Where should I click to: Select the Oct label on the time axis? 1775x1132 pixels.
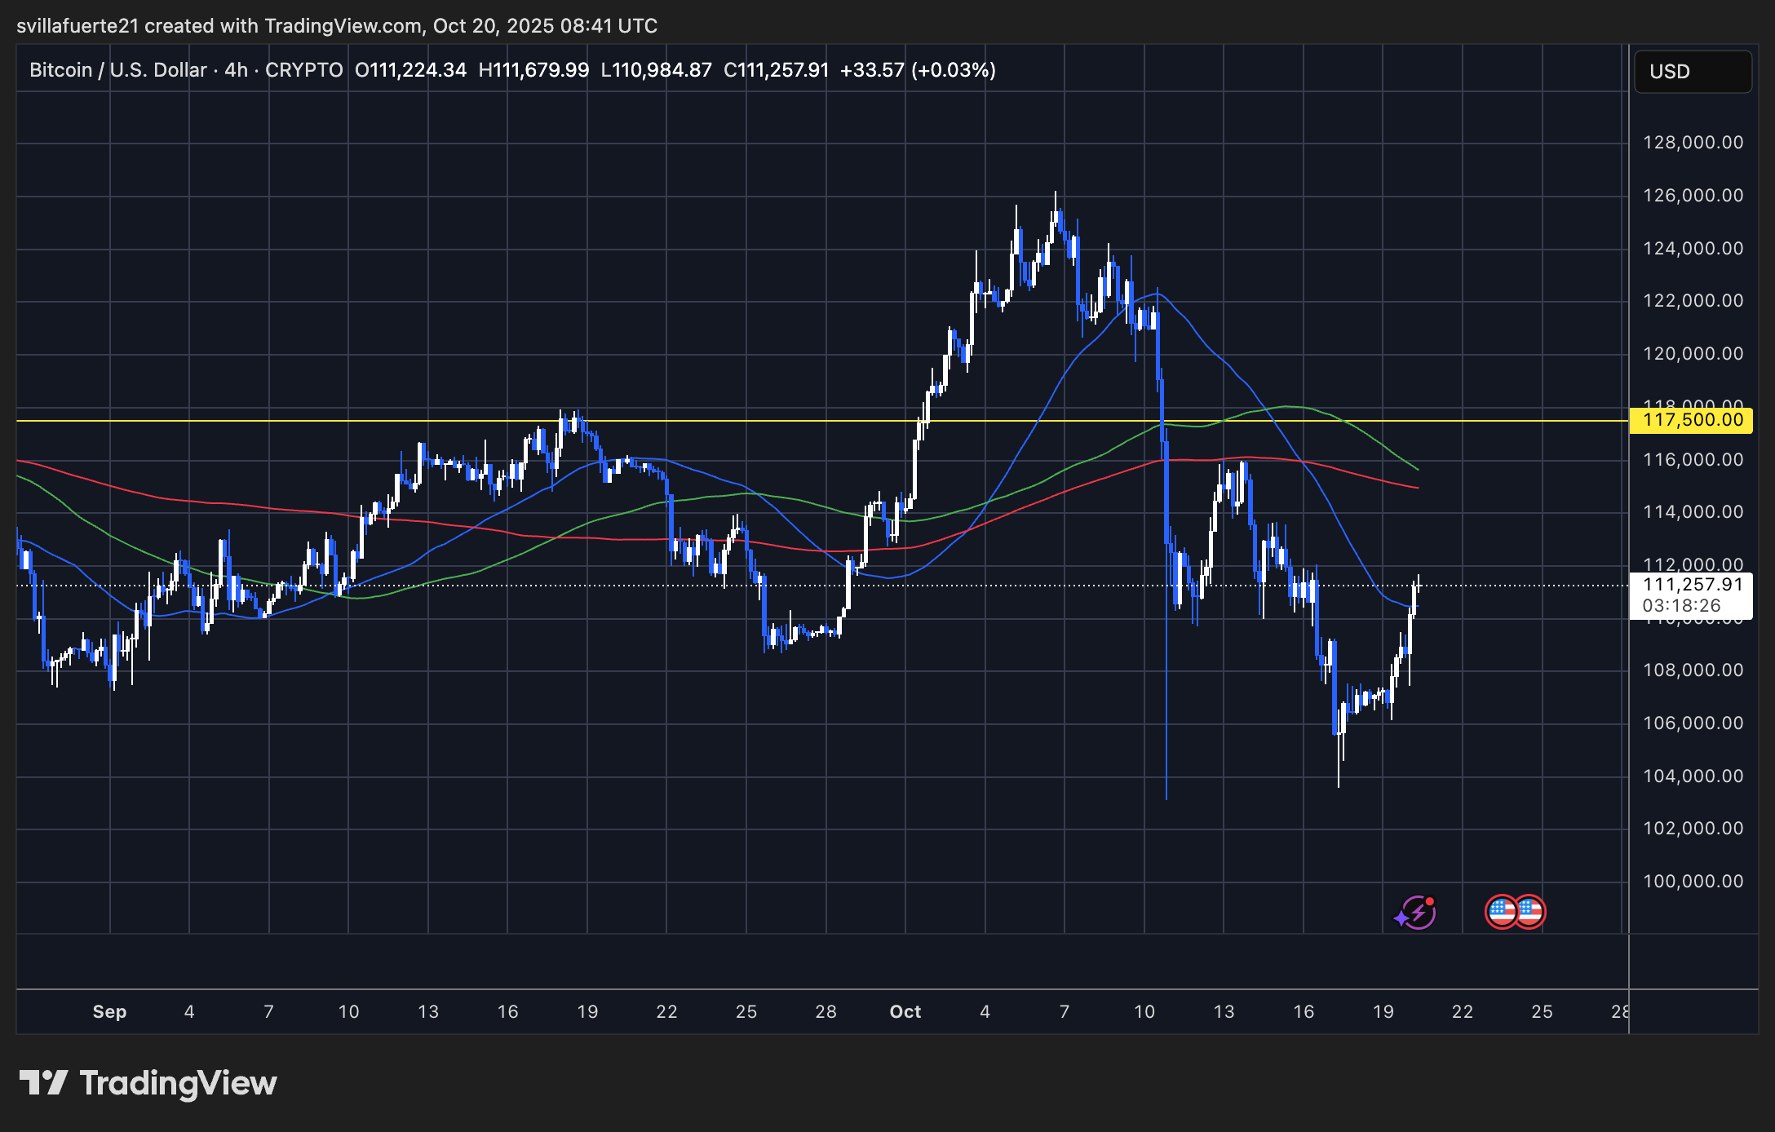coord(904,1011)
